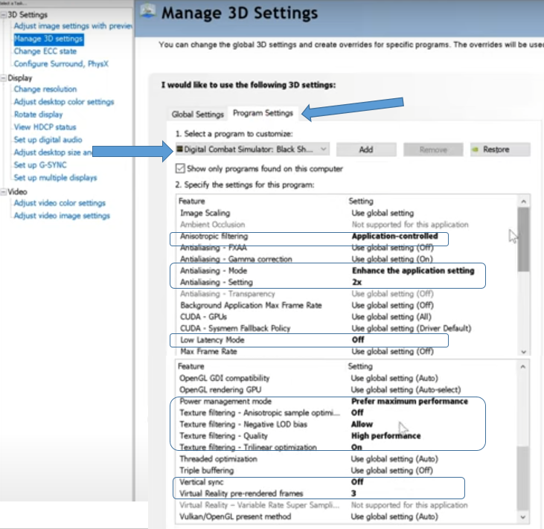Select Manage 3D settings in sidebar

[48, 39]
